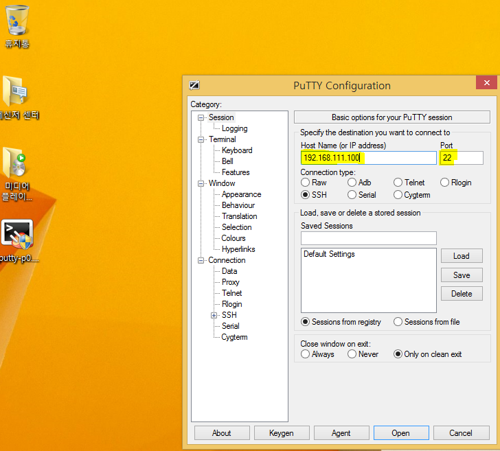The width and height of the screenshot is (500, 451).
Task: Click the Save session button
Action: (462, 275)
